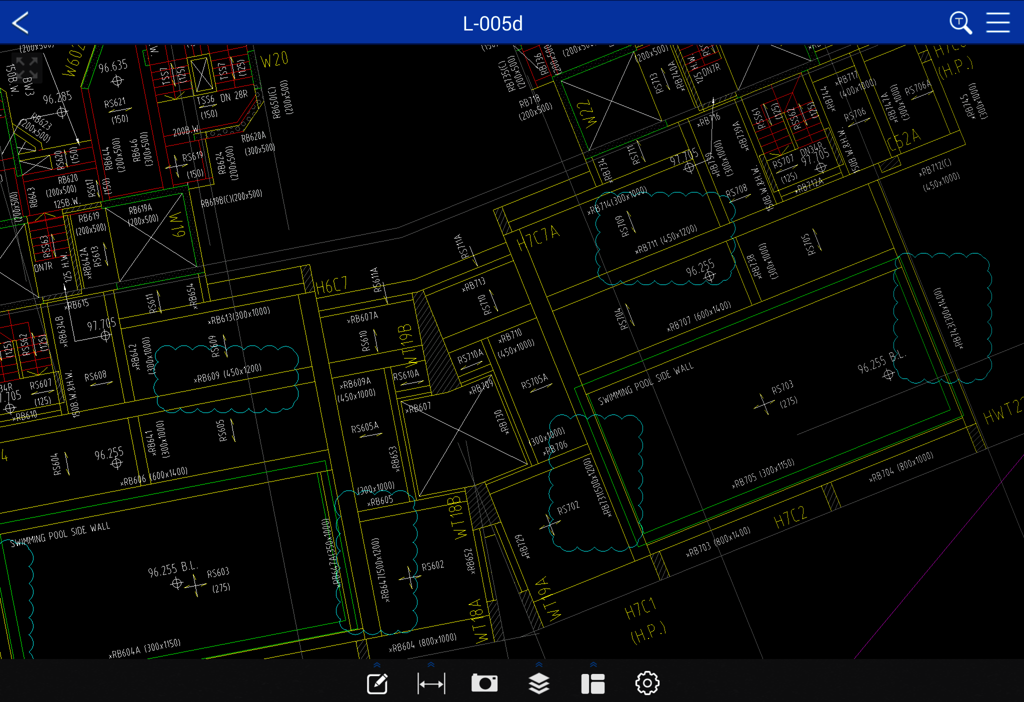
Task: Tap the lower-left SWIMMING POOL SIDE WALL text
Action: pyautogui.click(x=60, y=534)
